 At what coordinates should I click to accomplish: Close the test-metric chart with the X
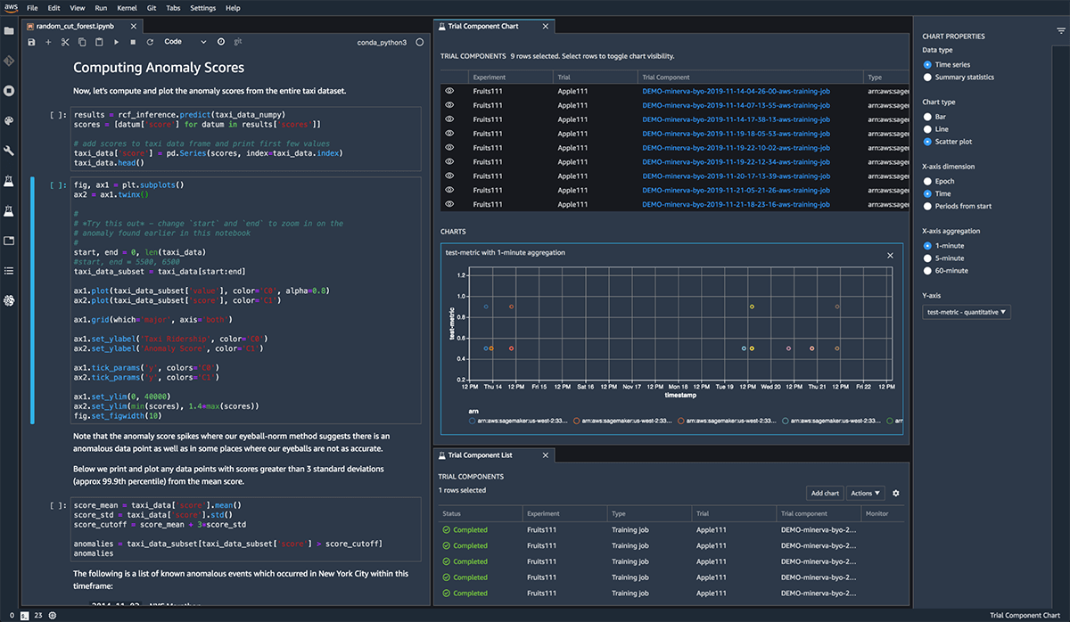(889, 255)
